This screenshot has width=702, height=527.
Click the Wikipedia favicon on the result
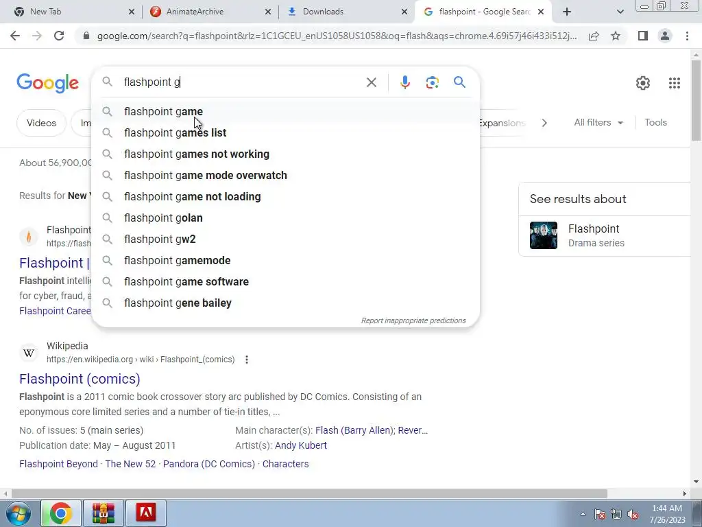[29, 353]
